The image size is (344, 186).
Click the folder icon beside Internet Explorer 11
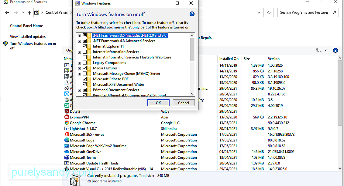(89, 46)
